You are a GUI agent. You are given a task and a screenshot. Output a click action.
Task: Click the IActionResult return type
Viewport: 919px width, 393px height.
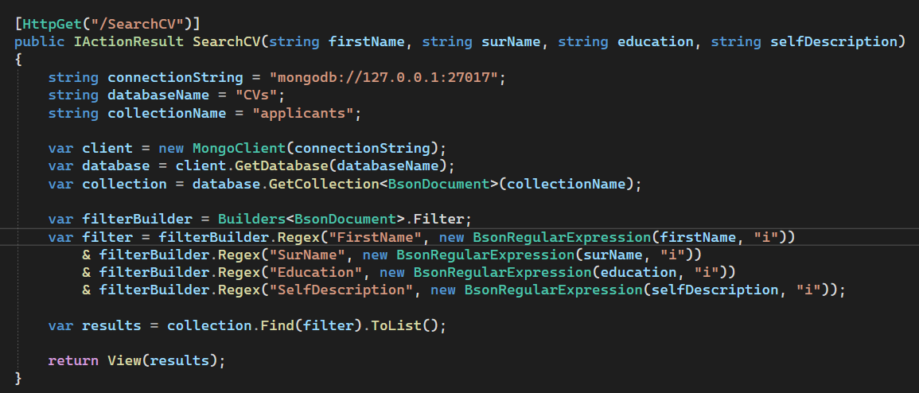point(130,41)
